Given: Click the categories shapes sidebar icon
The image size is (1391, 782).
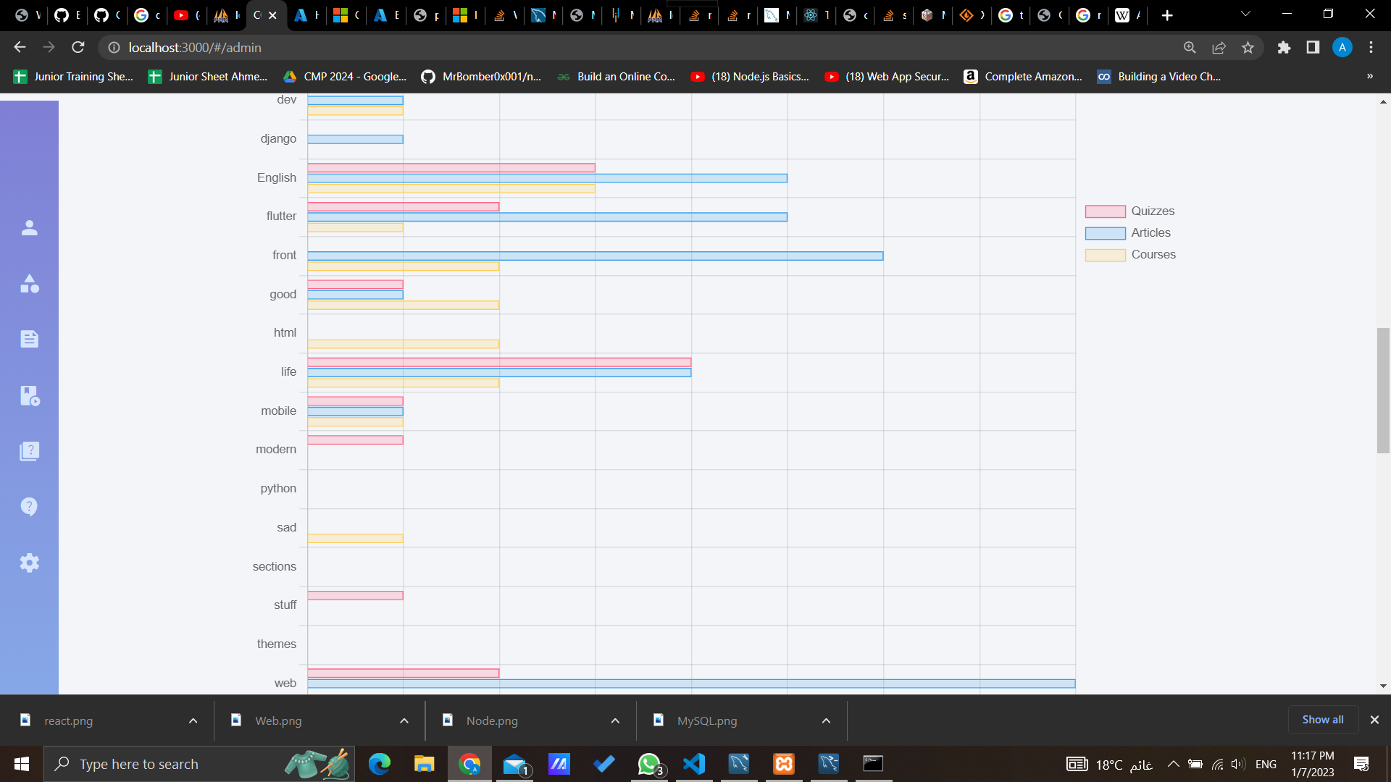Looking at the screenshot, I should [x=29, y=284].
